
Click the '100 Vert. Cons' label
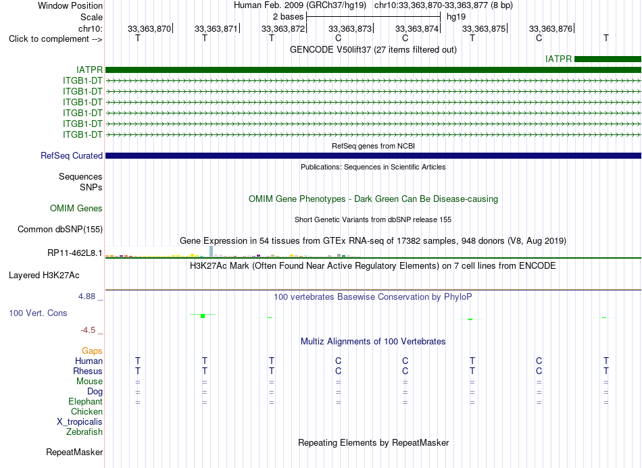coord(38,313)
